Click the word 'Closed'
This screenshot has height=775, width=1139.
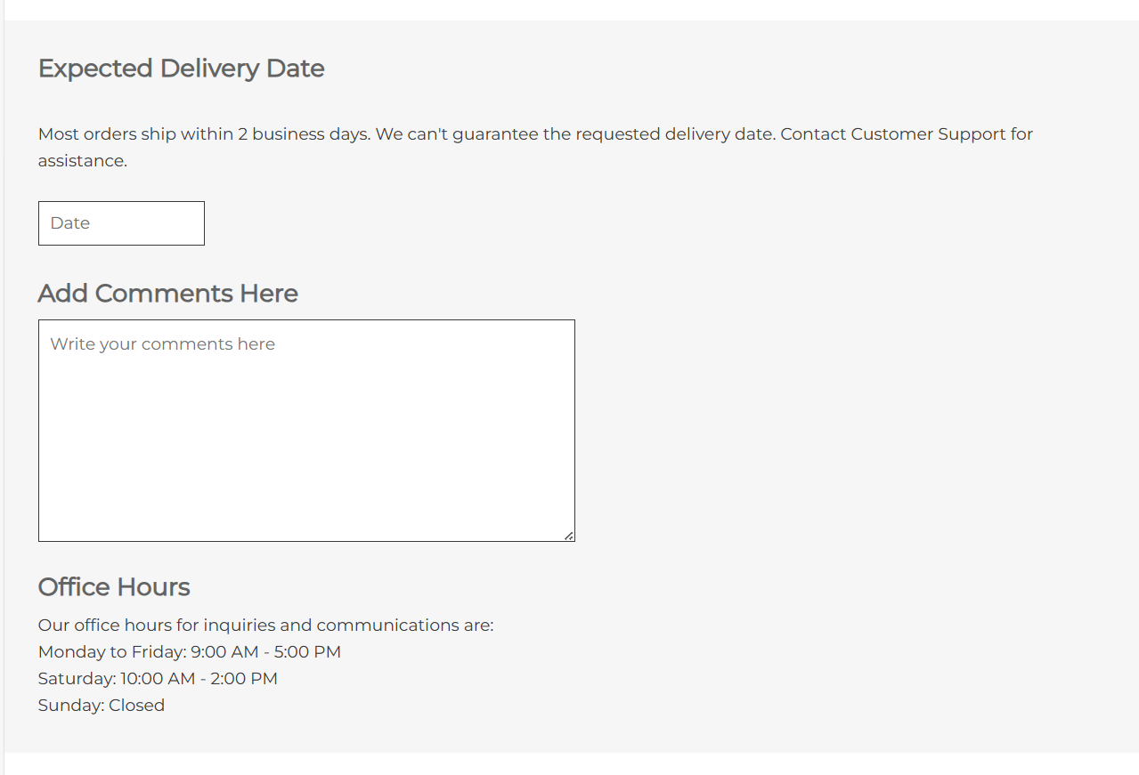(x=136, y=706)
